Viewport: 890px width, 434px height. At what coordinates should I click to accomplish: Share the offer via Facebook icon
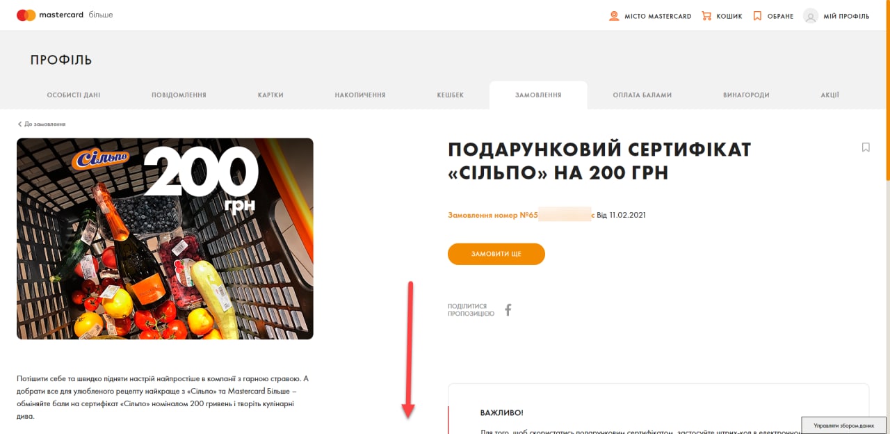coord(508,310)
